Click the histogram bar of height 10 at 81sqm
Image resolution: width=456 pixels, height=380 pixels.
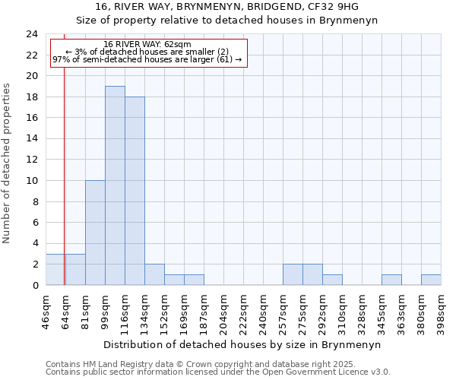[x=96, y=233]
